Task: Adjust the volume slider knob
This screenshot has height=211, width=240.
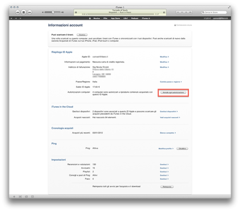Action: click(53, 13)
